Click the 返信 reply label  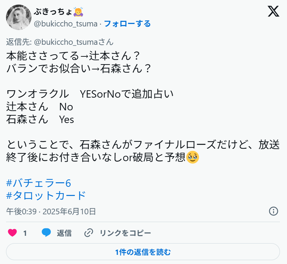click(x=64, y=233)
